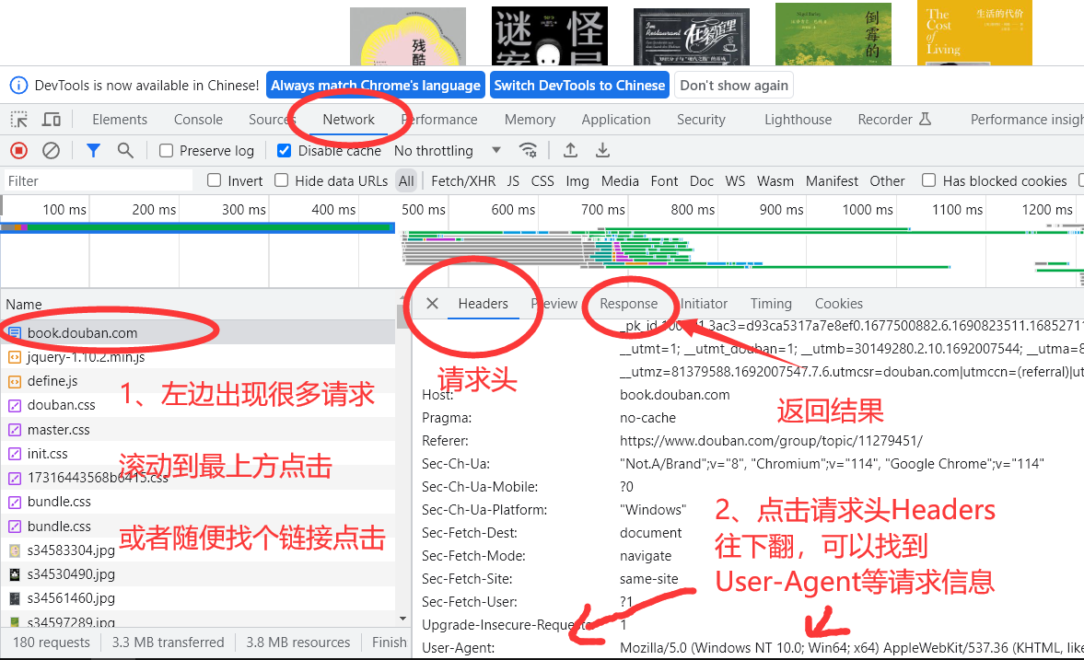The image size is (1084, 660).
Task: Select the s34583304.jpg request
Action: tap(198, 550)
